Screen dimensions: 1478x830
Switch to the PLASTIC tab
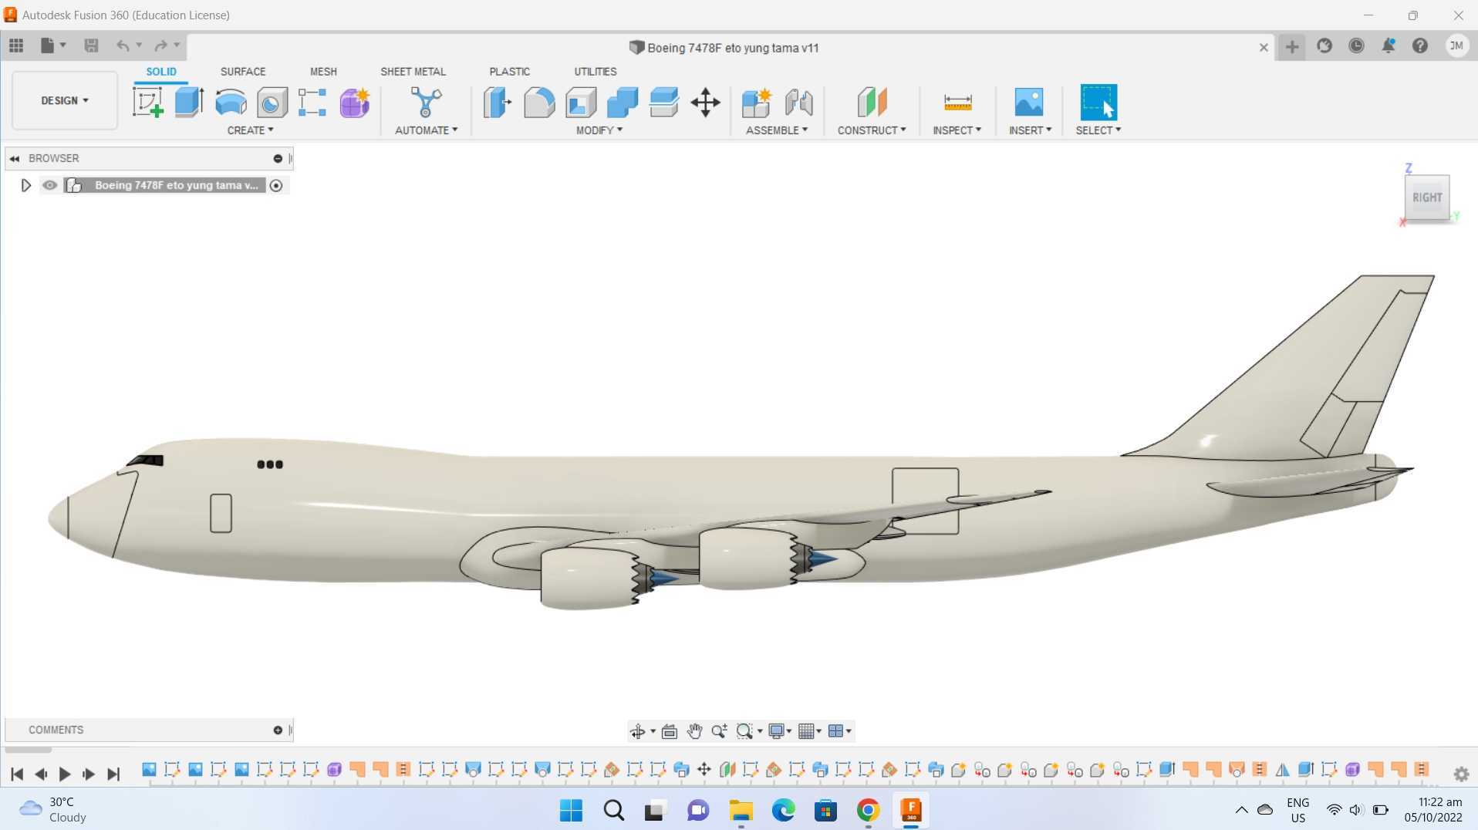(x=509, y=72)
